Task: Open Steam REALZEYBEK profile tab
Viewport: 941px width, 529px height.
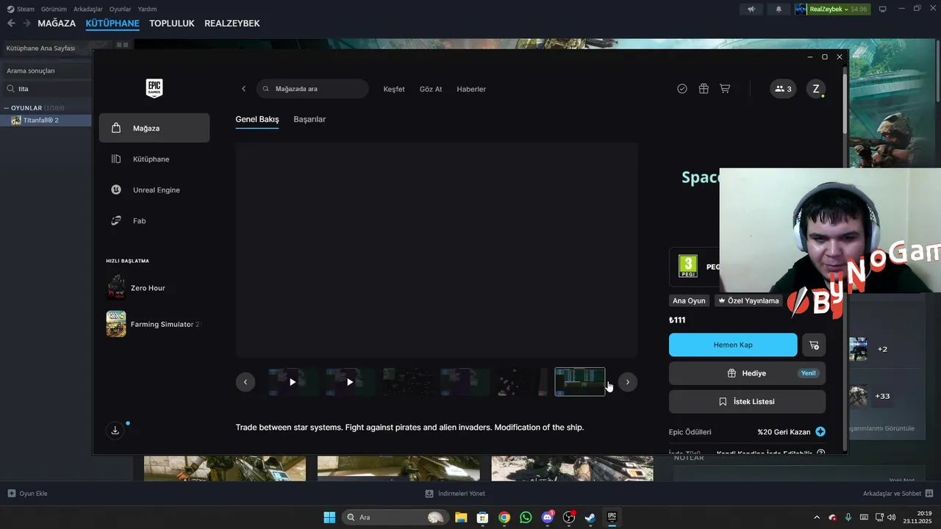Action: [232, 24]
